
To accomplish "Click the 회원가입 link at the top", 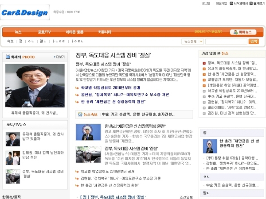I will click(221, 4).
